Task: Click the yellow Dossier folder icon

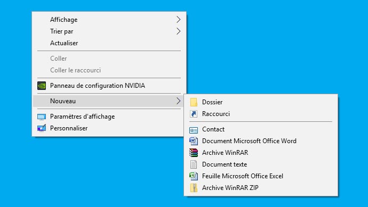Action: pyautogui.click(x=194, y=102)
